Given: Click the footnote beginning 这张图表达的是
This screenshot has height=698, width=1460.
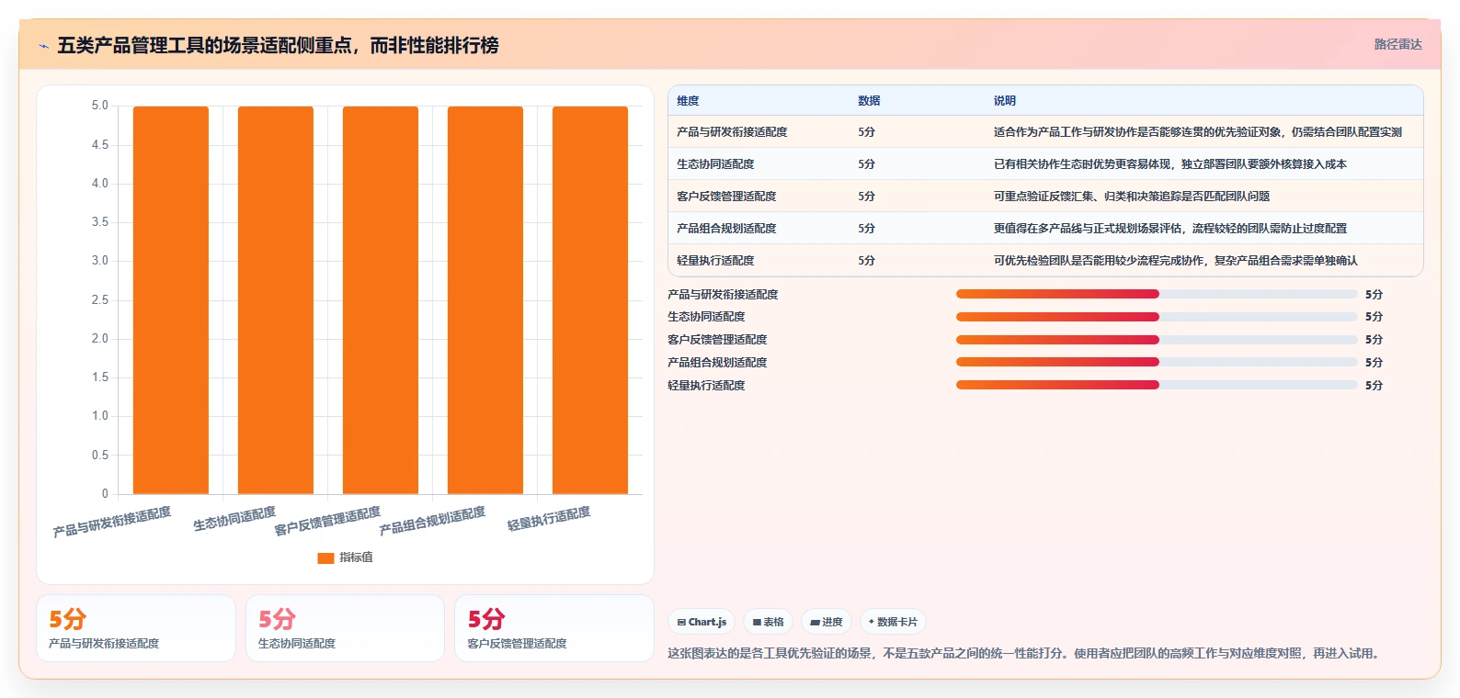Looking at the screenshot, I should coord(1026,654).
